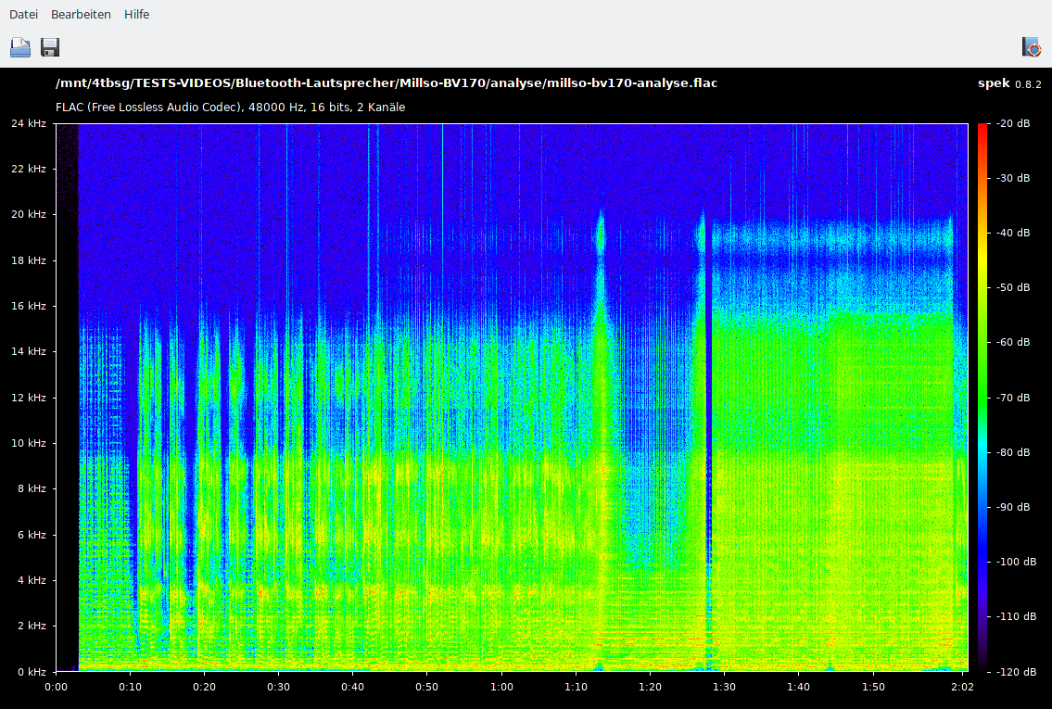Click the Help lifebuoy icon

tap(1032, 47)
